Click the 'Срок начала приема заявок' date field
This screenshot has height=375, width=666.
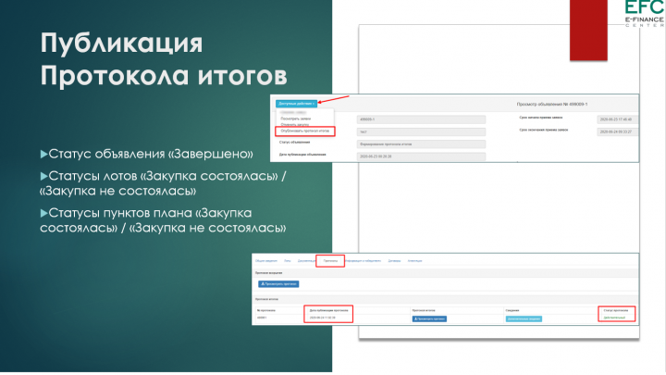(x=618, y=119)
